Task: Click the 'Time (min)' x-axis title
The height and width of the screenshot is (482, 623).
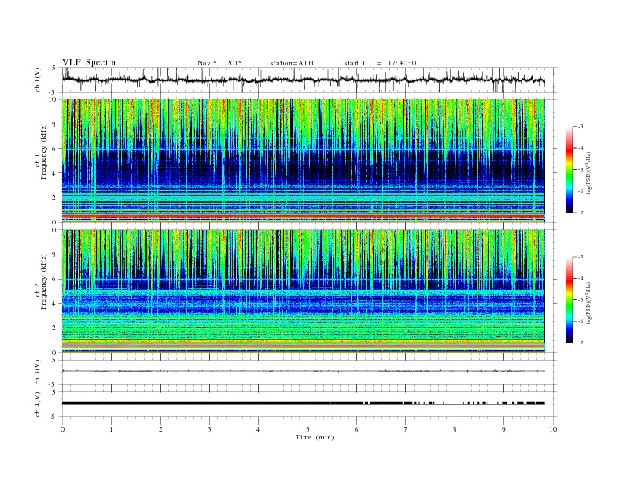Action: pos(315,437)
